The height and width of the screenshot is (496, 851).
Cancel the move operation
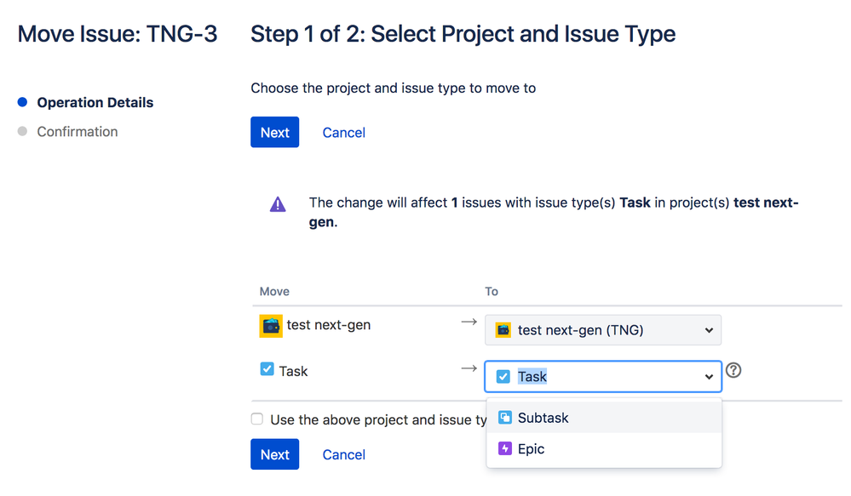point(343,132)
